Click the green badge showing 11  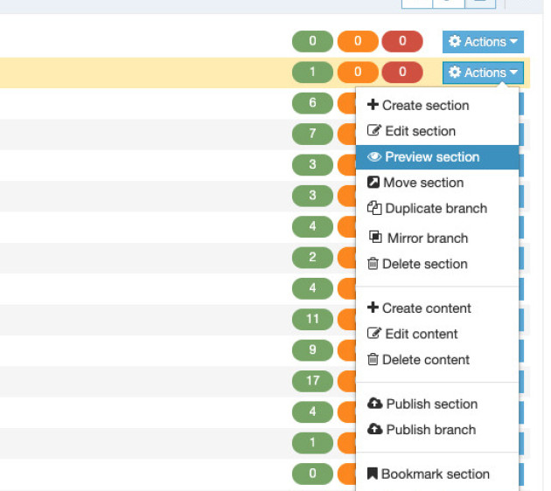pos(312,320)
